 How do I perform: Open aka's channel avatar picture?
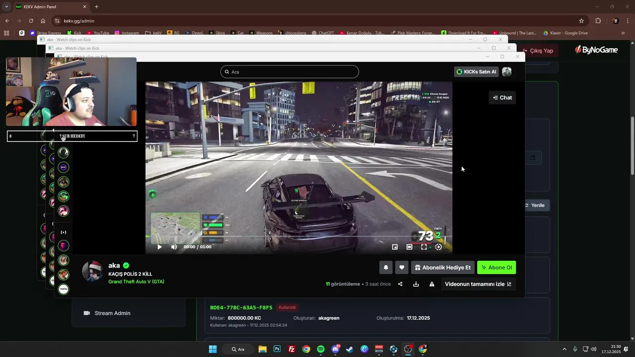pyautogui.click(x=92, y=272)
